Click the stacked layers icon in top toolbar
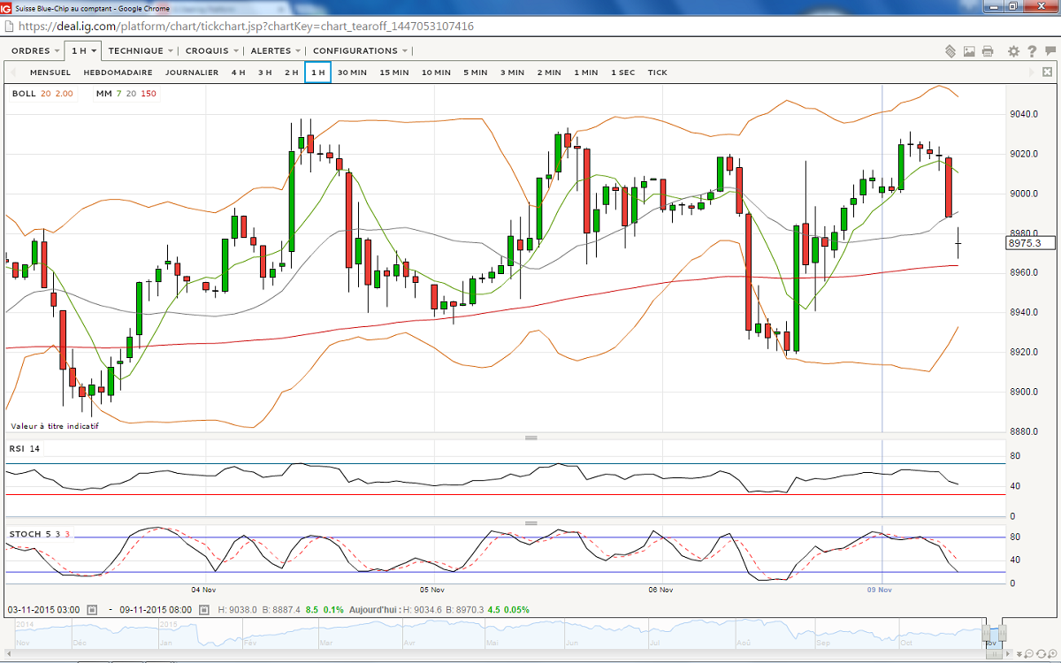The height and width of the screenshot is (663, 1061). coord(950,51)
